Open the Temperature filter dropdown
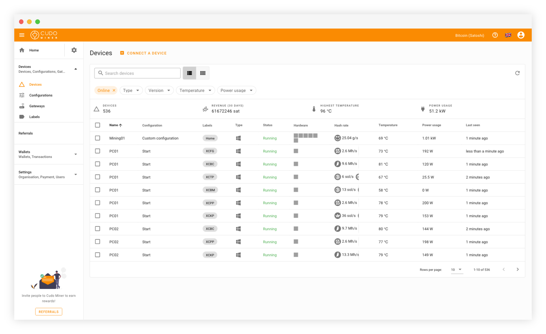This screenshot has width=546, height=334. coord(195,90)
